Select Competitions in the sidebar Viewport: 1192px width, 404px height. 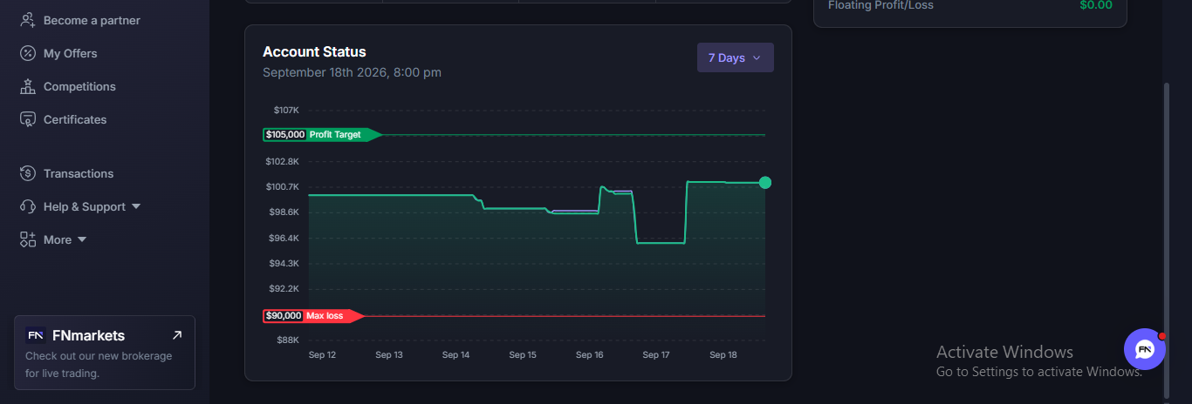tap(79, 86)
